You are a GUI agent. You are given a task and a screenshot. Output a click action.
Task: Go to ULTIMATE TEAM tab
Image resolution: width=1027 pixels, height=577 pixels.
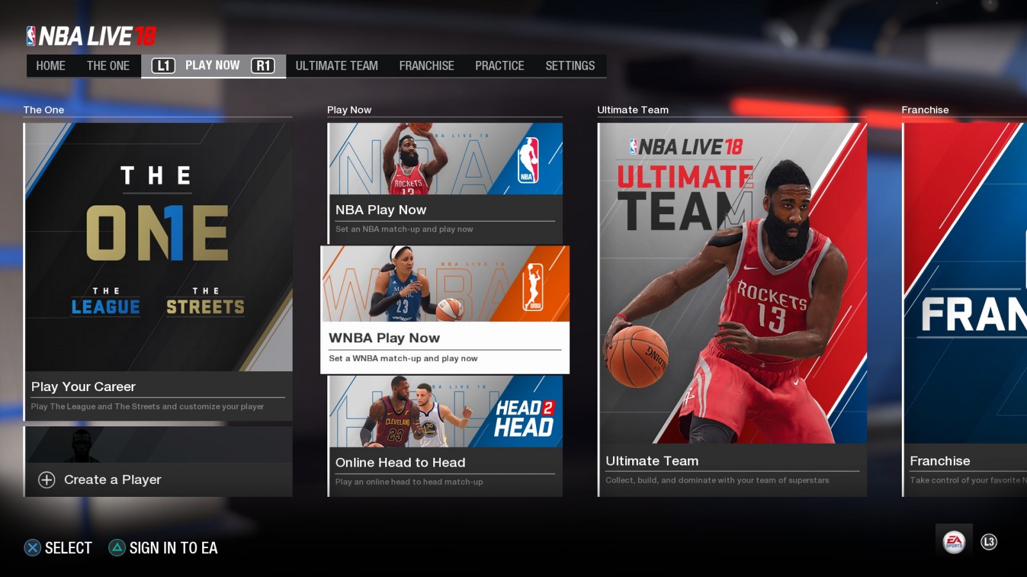tap(336, 65)
